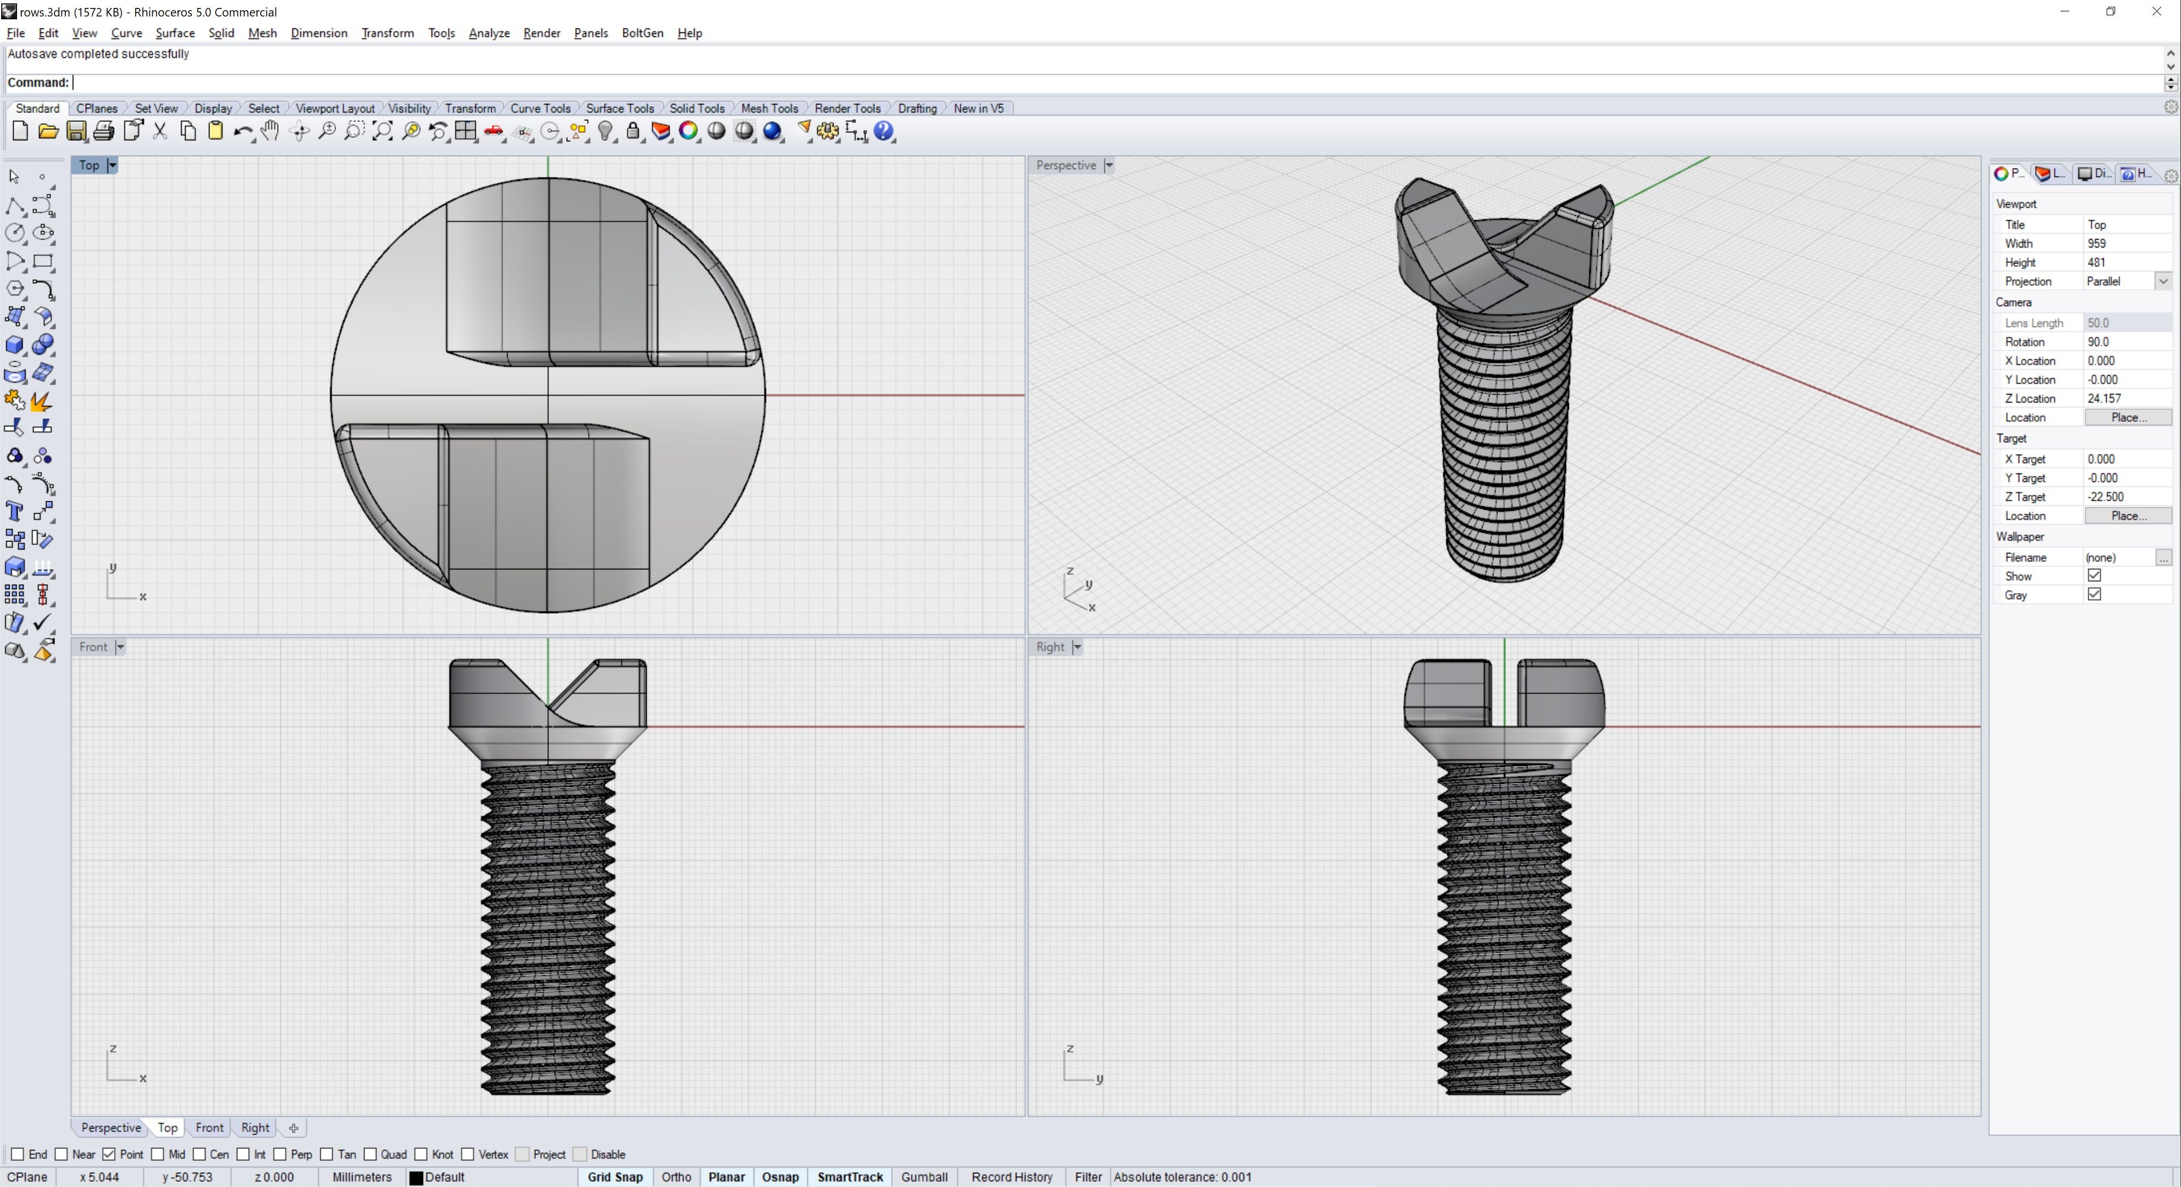Open the Top viewport title dropdown
Viewport: 2181px width, 1187px height.
pos(112,165)
